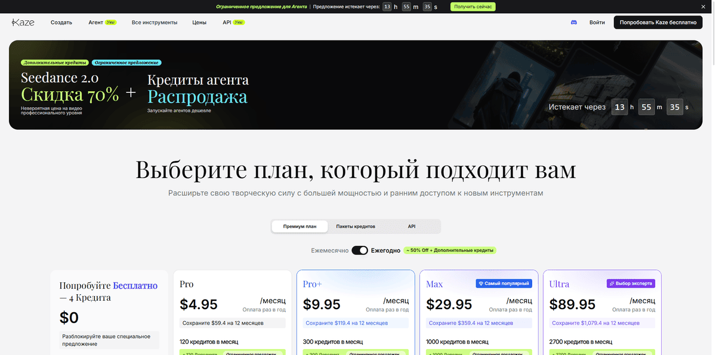
Task: Click 'Сохраните $359.4 на 12 месяцев'
Action: click(479, 323)
